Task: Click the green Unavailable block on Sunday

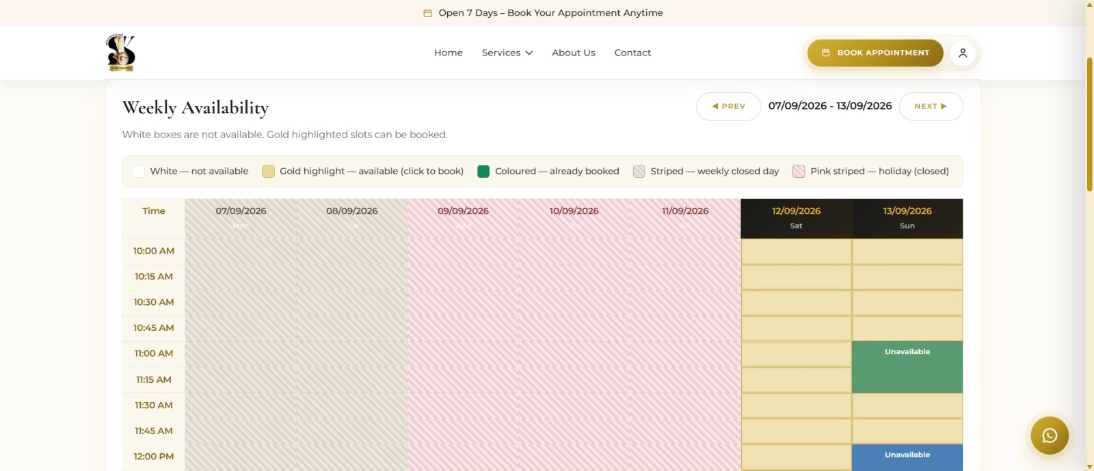Action: click(x=907, y=367)
